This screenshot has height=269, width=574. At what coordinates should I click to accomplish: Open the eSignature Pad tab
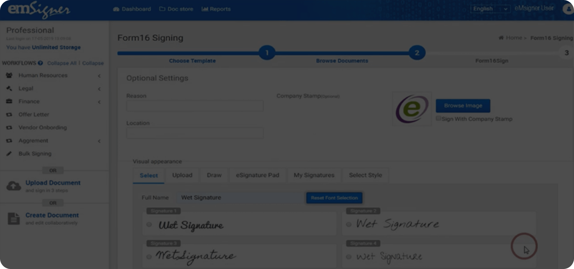[257, 175]
